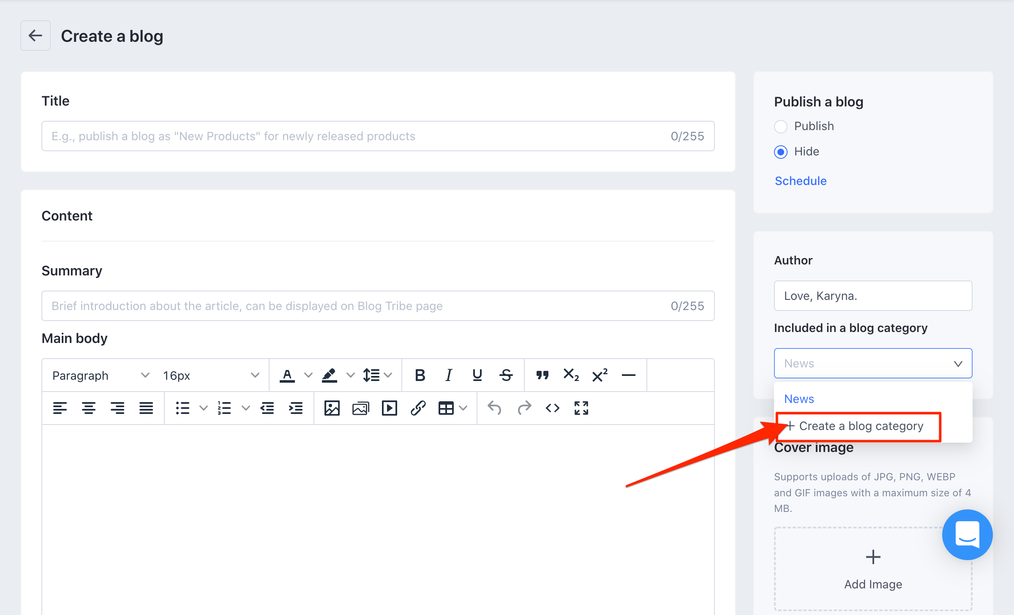
Task: Select the Hide radio button
Action: [781, 152]
